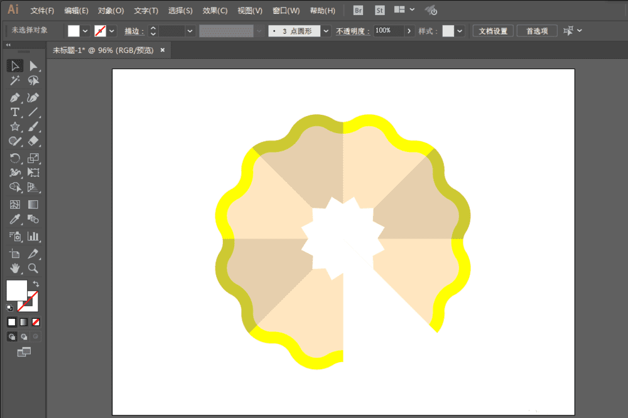The width and height of the screenshot is (628, 418).
Task: Open Adobe Bridge via Br icon
Action: pos(358,10)
